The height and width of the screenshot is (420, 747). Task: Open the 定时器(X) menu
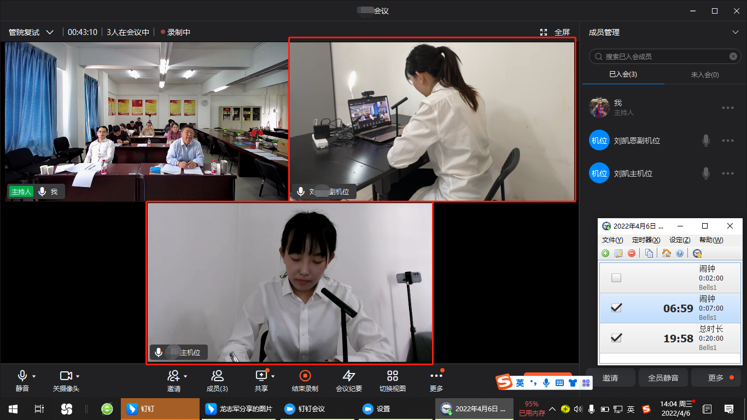click(646, 240)
